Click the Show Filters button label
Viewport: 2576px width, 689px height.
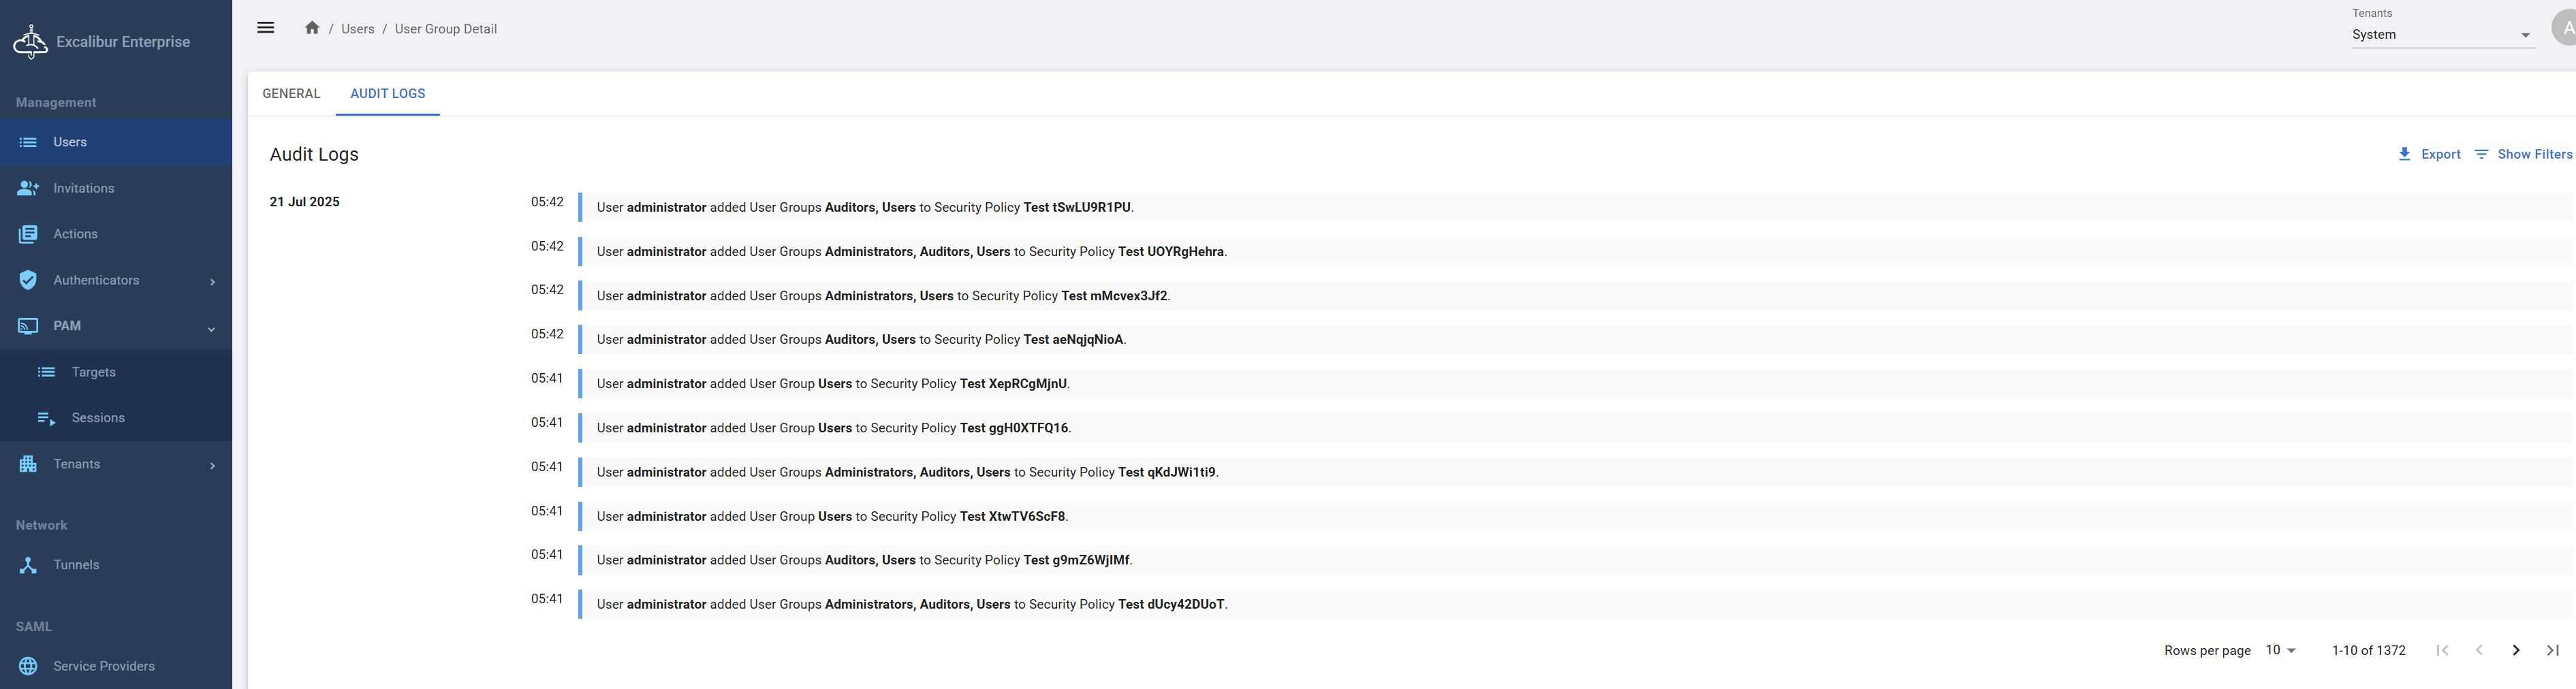point(2535,154)
